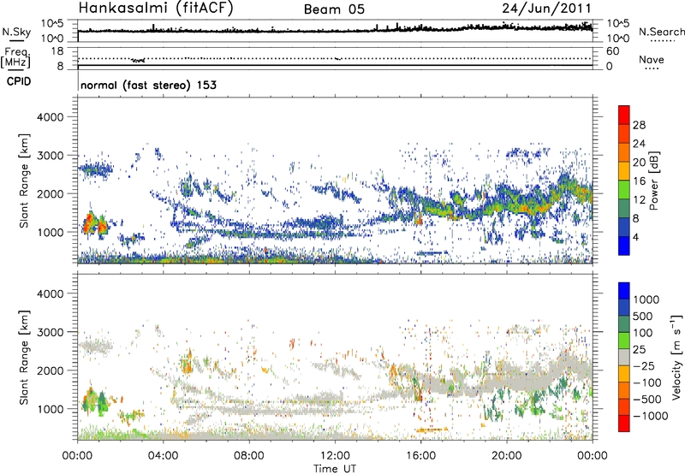This screenshot has height=474, width=685.
Task: Click "2000" tick on Velocity panel range axis
Action: pos(50,370)
